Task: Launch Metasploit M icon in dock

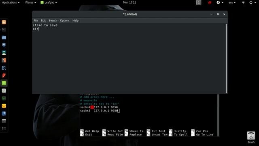Action: coord(4,45)
